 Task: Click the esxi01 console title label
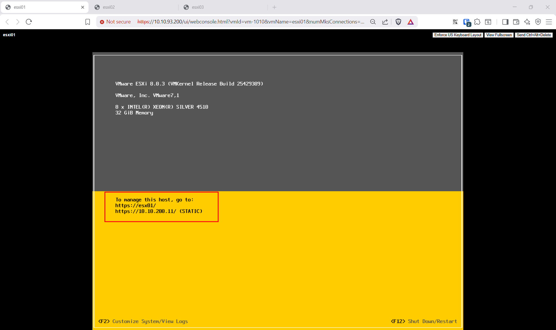[9, 35]
